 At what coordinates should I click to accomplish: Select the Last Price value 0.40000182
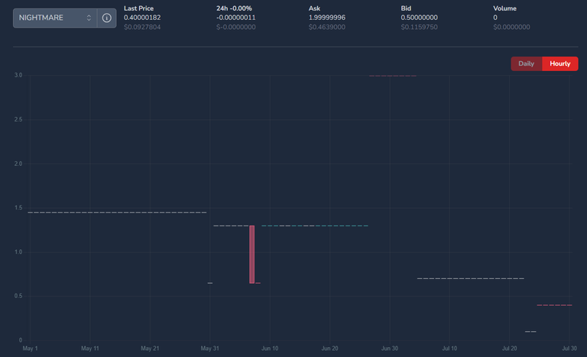coord(142,18)
